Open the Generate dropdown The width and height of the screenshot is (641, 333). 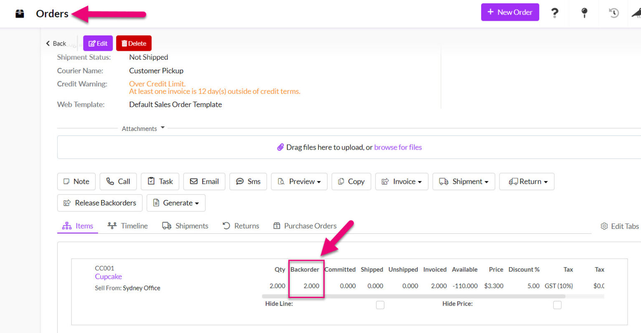(x=176, y=203)
